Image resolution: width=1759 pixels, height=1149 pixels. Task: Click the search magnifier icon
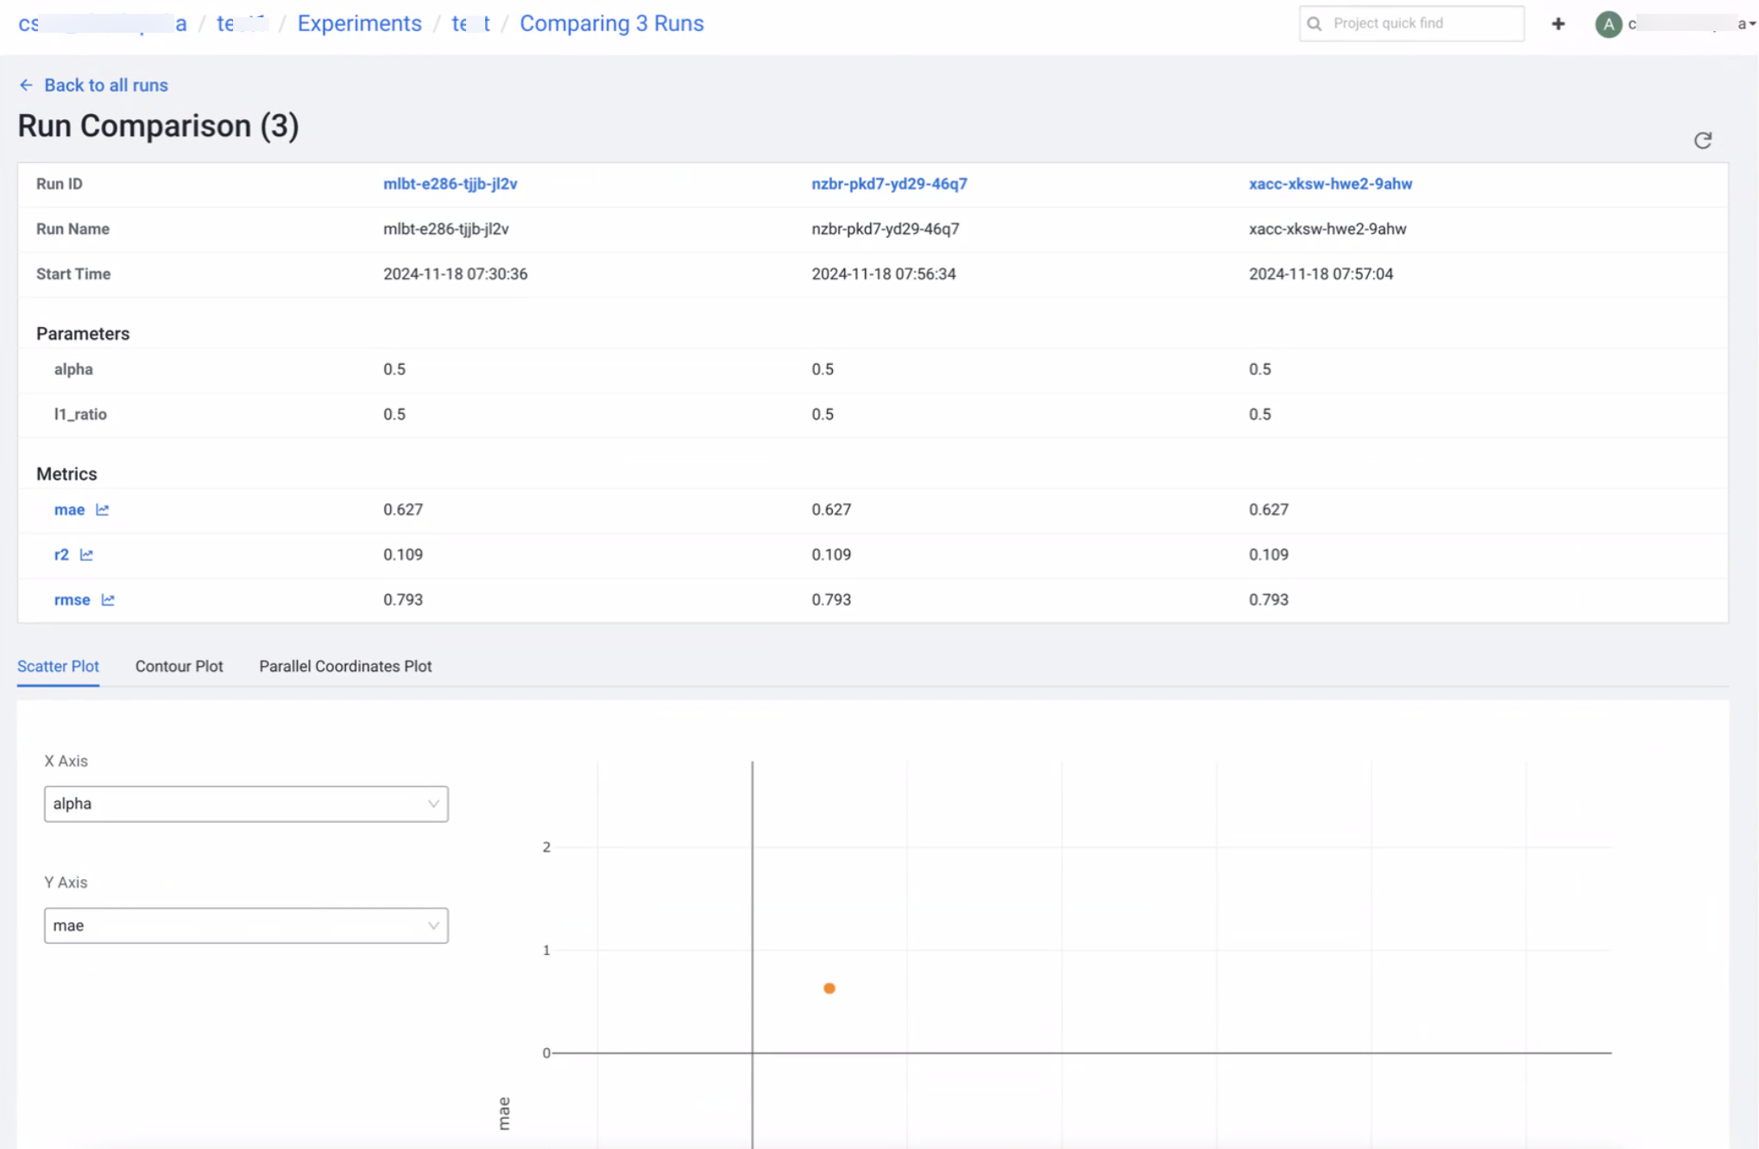pos(1315,24)
